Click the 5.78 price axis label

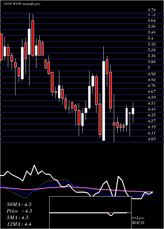(152, 10)
